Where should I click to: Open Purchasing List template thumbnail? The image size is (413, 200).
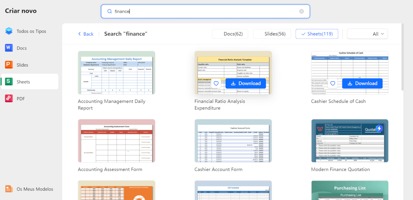pyautogui.click(x=350, y=190)
